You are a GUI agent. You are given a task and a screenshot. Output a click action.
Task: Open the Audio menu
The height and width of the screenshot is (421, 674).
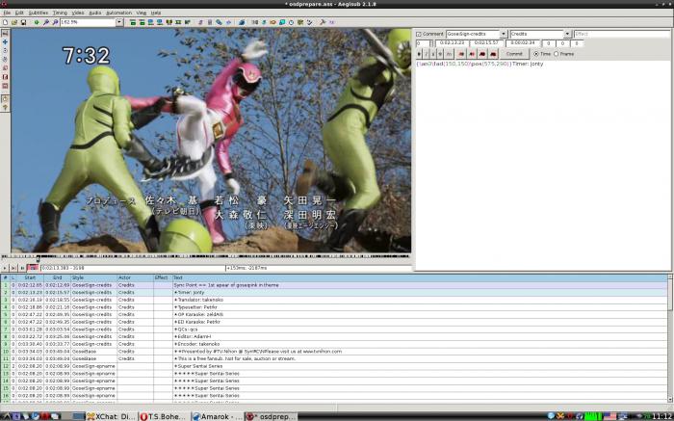coord(95,13)
